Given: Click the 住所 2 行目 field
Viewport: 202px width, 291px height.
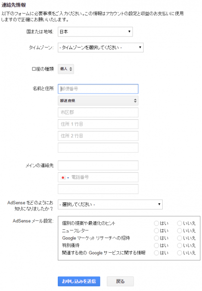Looking at the screenshot, I should point(98,136).
